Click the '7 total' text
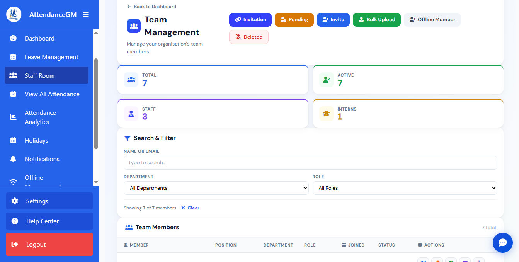 click(489, 228)
